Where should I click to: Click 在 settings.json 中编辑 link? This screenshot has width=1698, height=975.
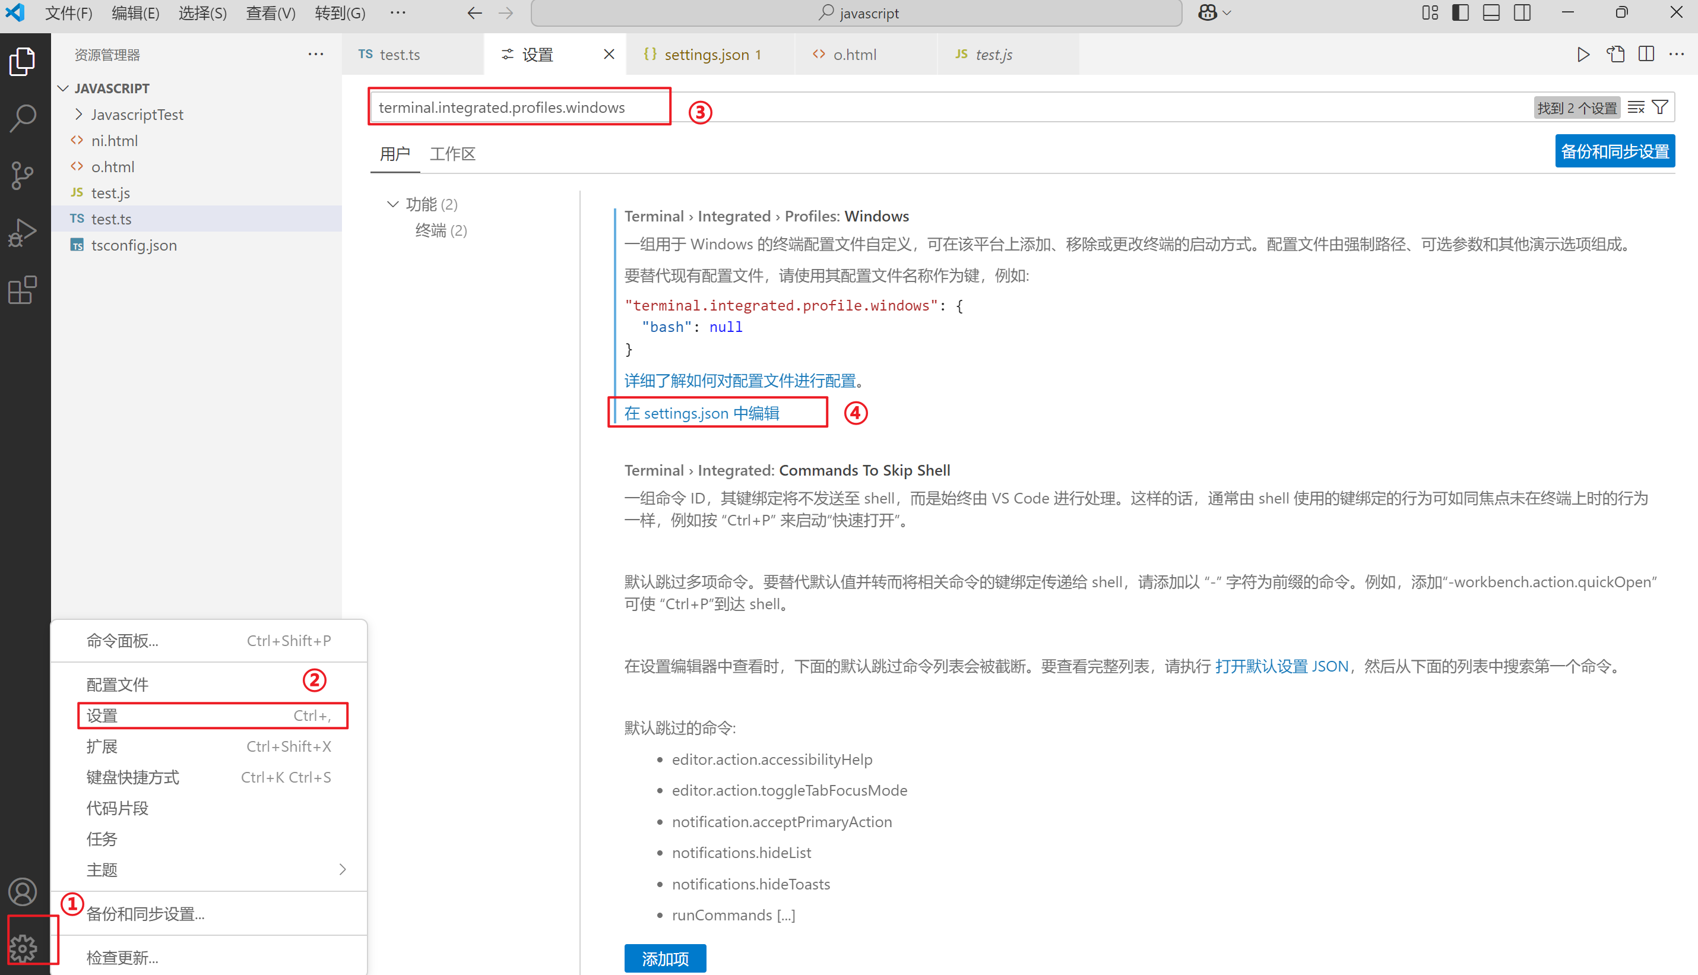pyautogui.click(x=702, y=413)
